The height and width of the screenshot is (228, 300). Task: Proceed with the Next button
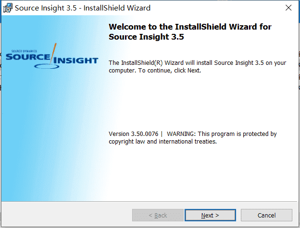pyautogui.click(x=210, y=215)
